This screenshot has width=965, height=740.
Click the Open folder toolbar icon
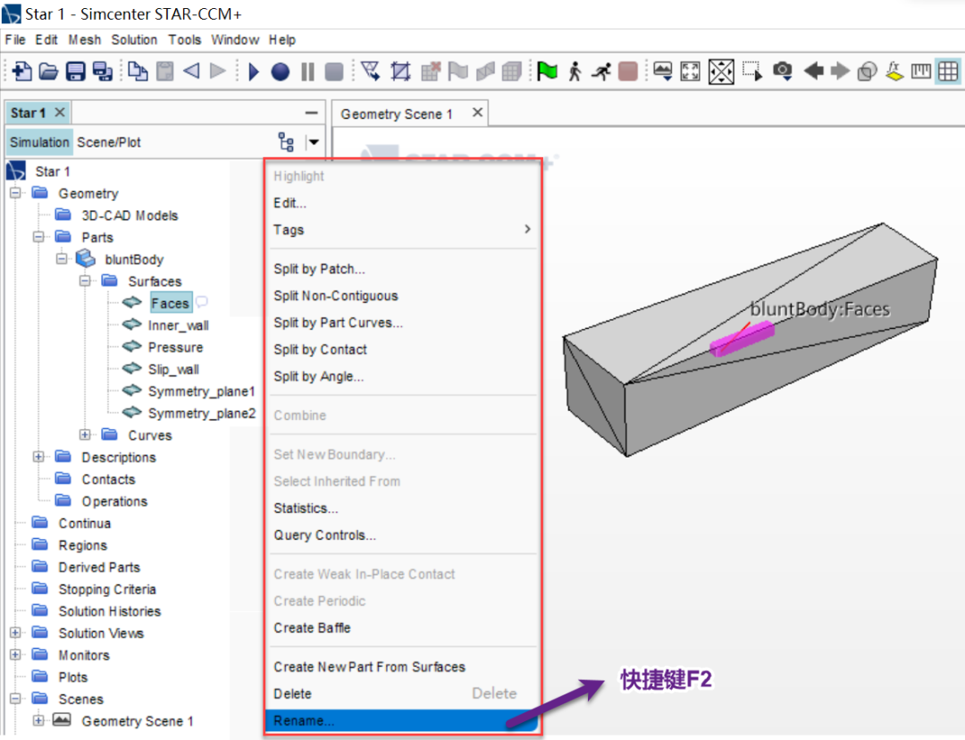point(48,71)
